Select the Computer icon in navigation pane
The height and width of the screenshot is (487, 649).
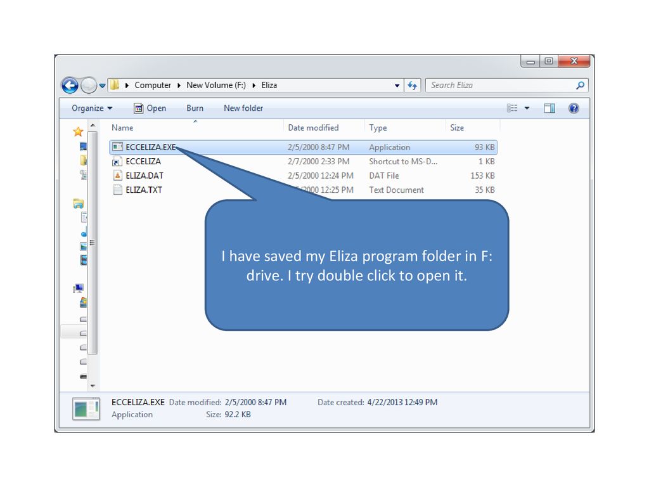(x=78, y=288)
